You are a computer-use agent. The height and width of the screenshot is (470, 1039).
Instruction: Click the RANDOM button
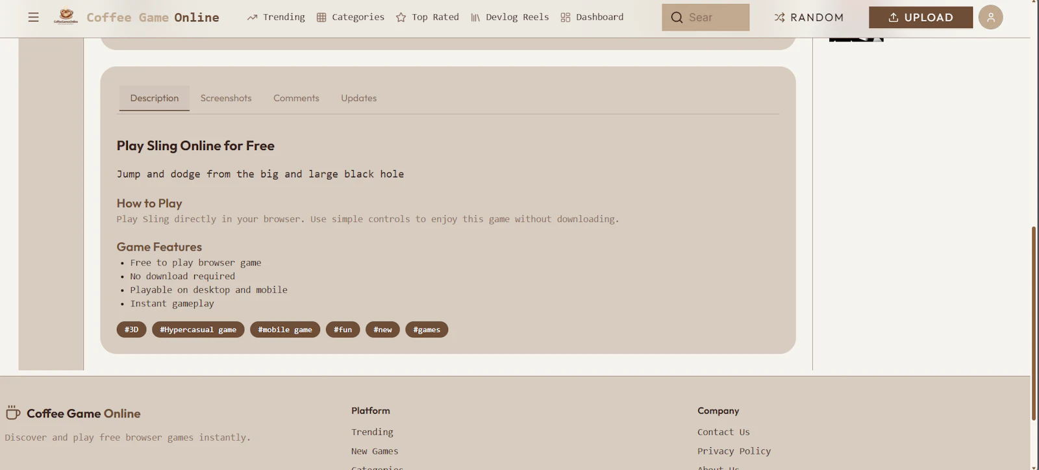coord(809,18)
